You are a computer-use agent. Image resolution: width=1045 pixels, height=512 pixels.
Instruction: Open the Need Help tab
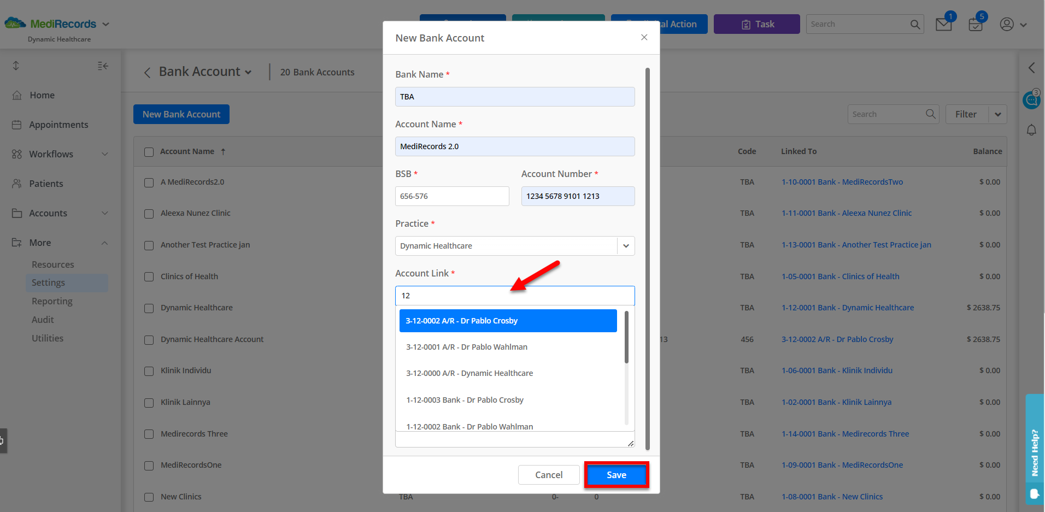tap(1035, 449)
